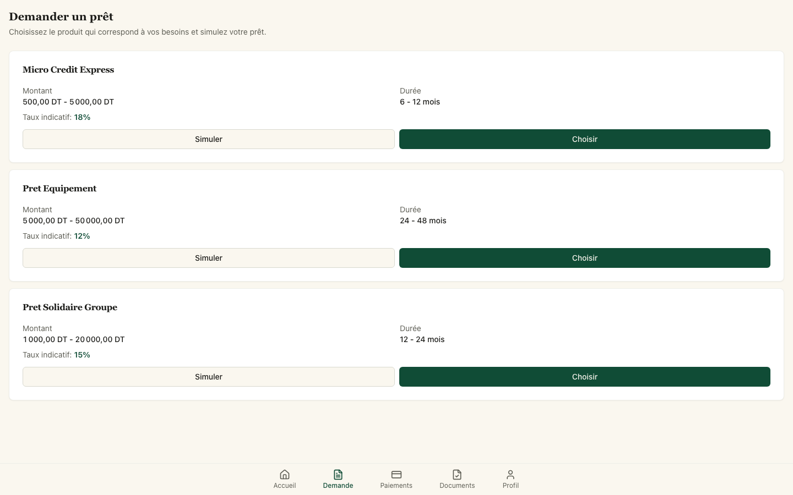Click the Documents file-check icon
This screenshot has height=495, width=793.
point(457,474)
